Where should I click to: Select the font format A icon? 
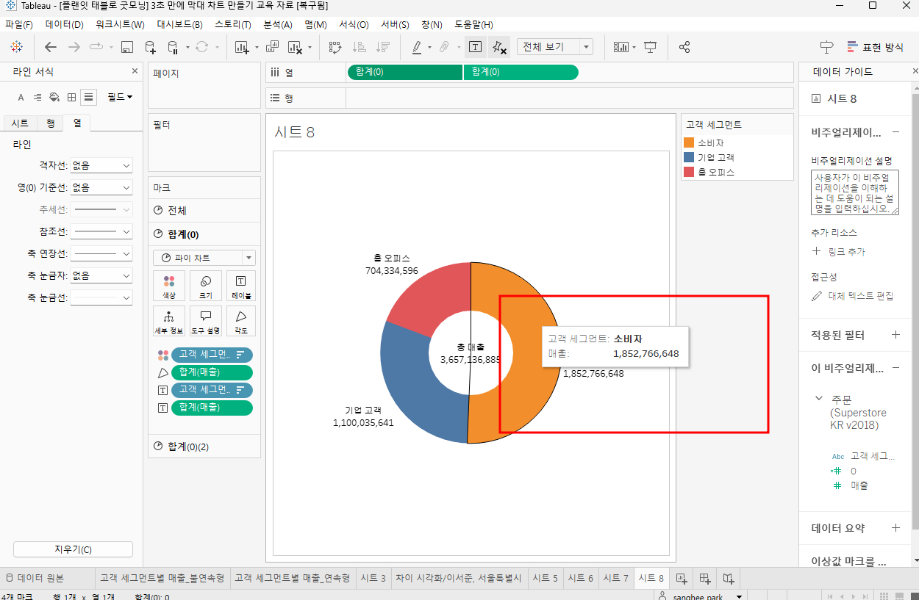(21, 97)
